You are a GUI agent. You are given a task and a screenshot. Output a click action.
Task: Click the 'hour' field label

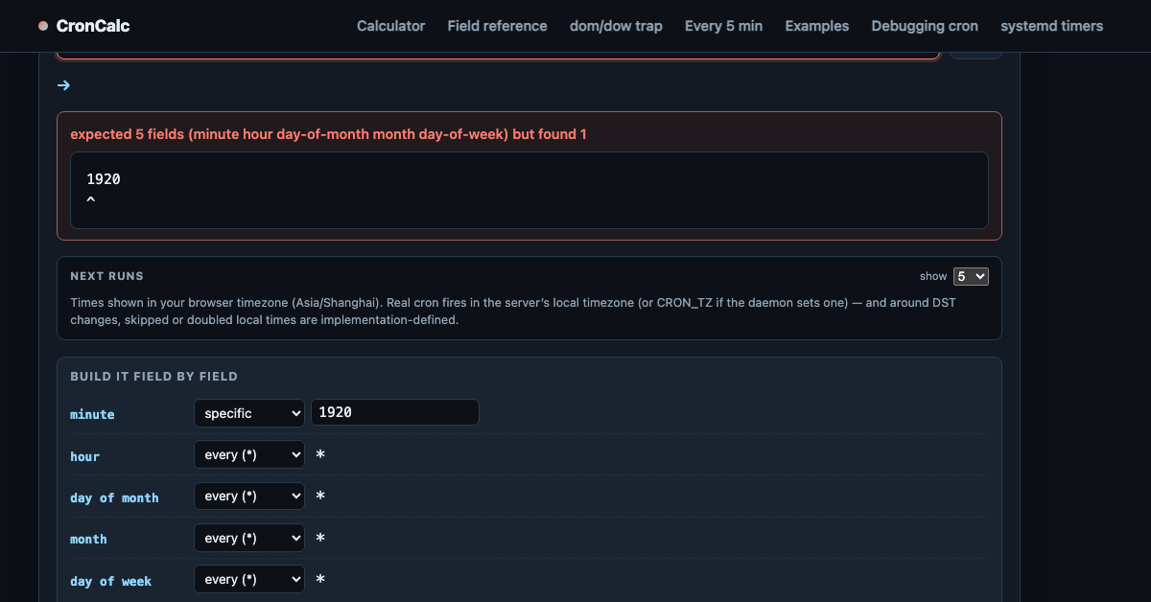(x=84, y=456)
